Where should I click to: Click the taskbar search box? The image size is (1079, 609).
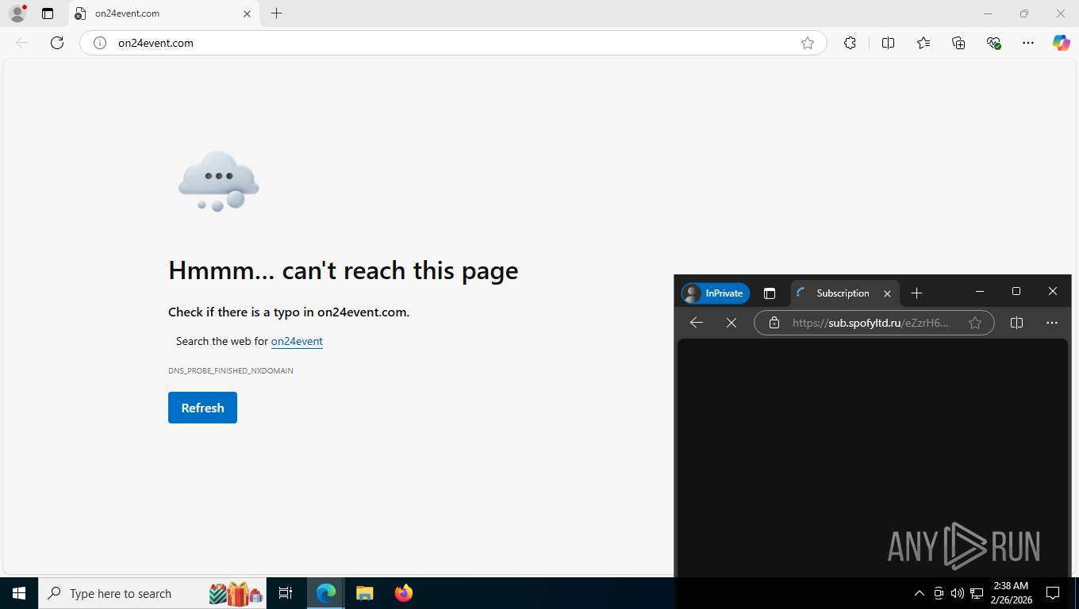(x=152, y=593)
